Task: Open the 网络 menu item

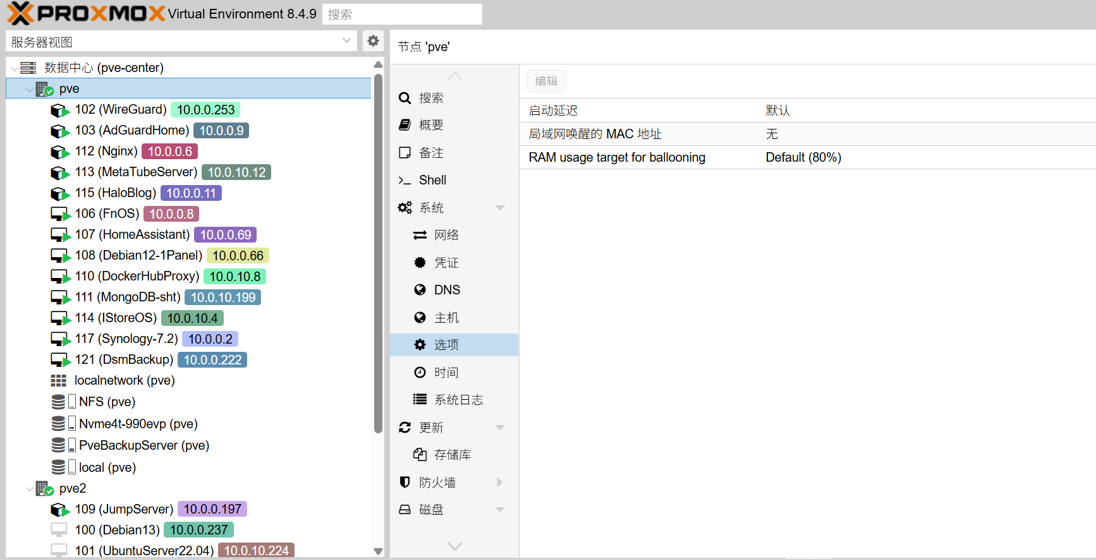Action: point(454,235)
